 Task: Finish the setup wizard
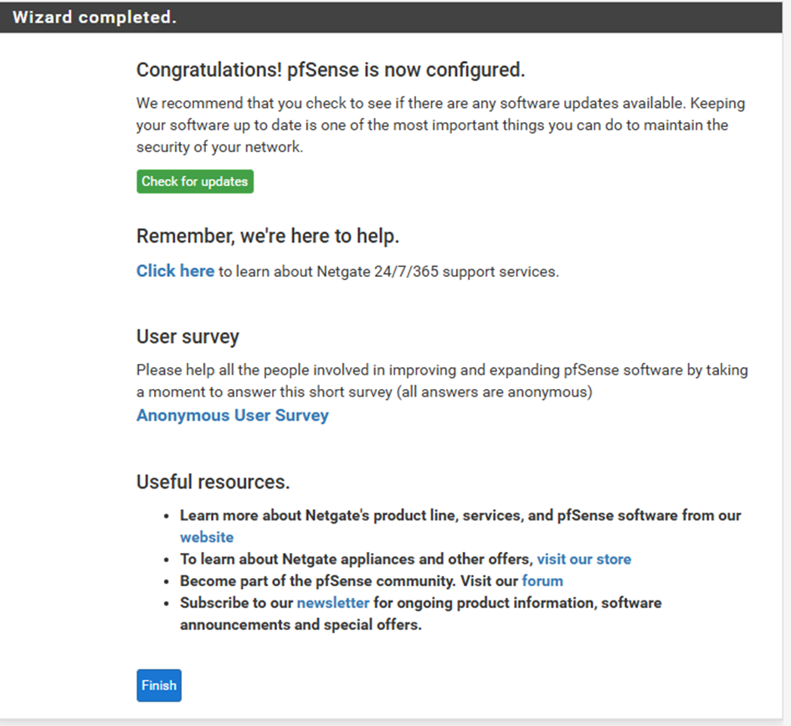tap(159, 685)
